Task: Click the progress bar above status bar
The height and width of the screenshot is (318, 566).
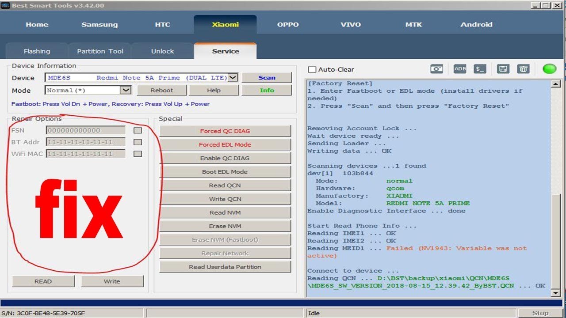Action: click(282, 303)
